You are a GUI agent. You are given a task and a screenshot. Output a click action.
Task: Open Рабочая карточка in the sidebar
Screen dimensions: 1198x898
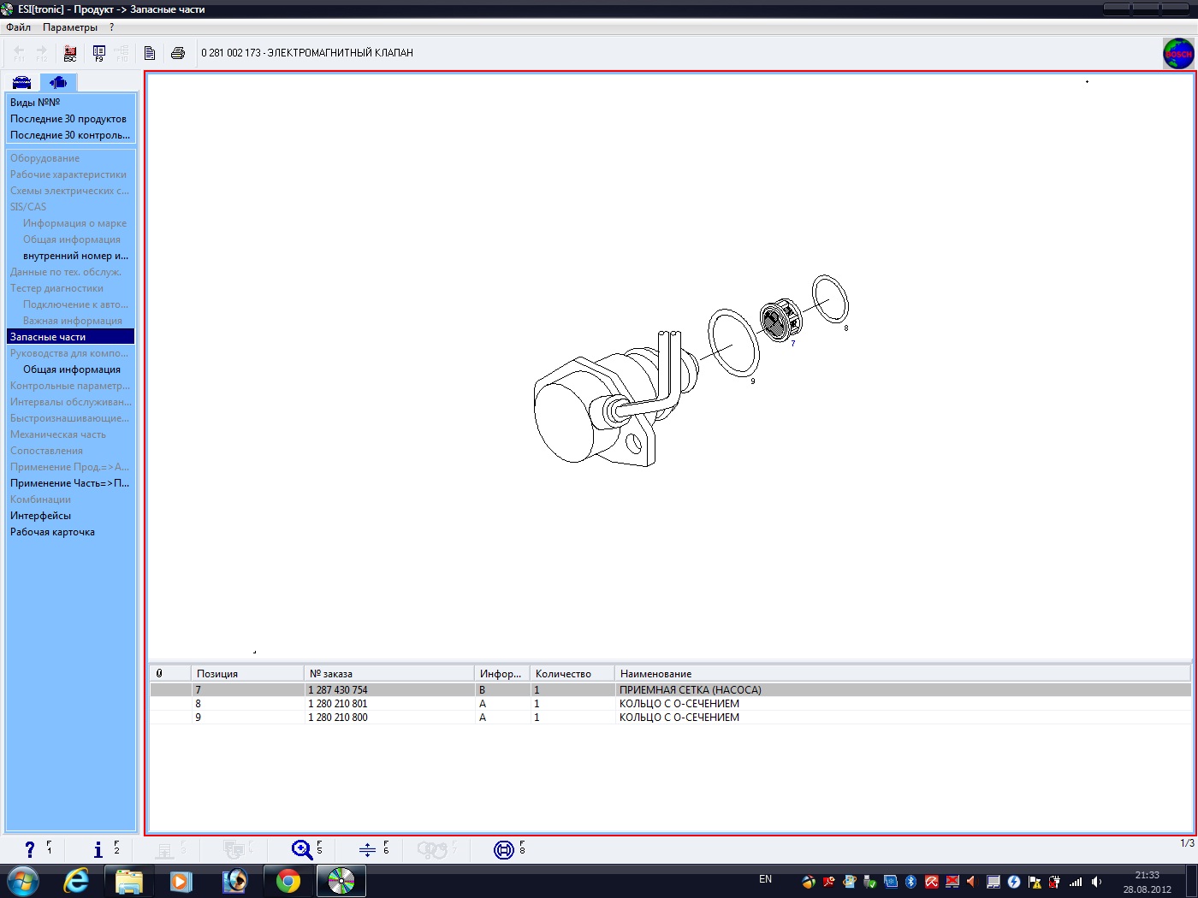52,532
